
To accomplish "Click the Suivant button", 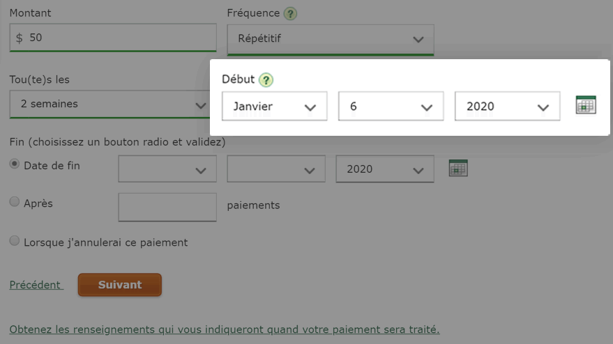I will pyautogui.click(x=120, y=285).
